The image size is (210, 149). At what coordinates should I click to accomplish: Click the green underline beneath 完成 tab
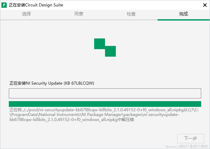(184, 20)
